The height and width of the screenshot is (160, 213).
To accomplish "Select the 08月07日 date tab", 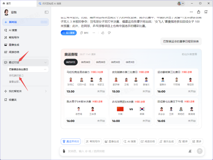I will (x=71, y=62).
